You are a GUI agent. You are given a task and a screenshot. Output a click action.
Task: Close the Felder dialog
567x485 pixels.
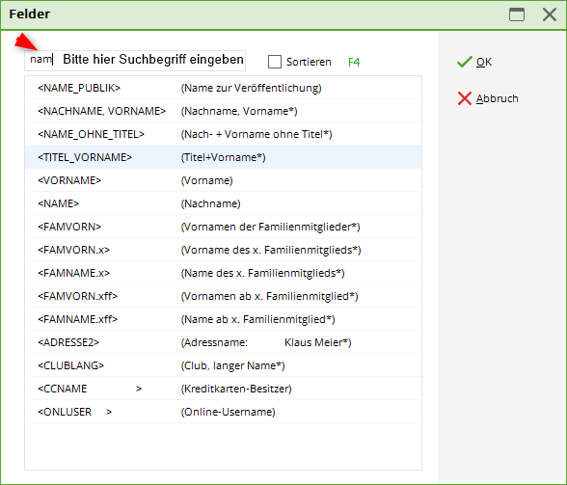click(x=550, y=14)
